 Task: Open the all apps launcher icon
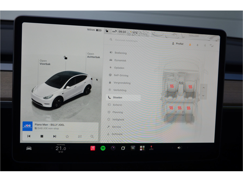click(x=142, y=148)
